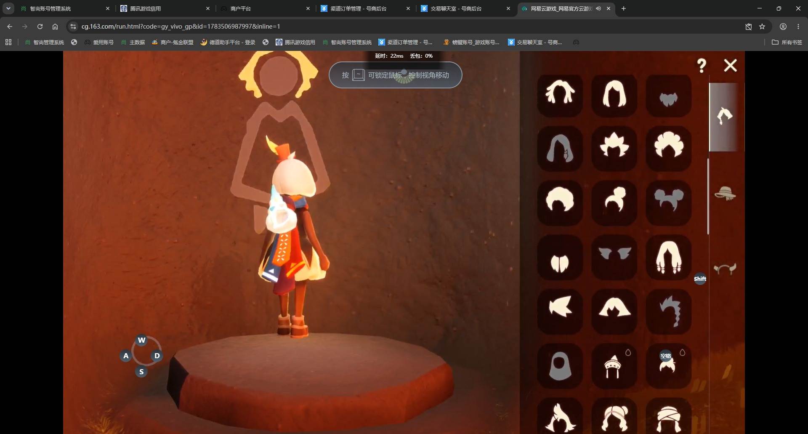Viewport: 808px width, 434px height.
Task: Switch to the 腾讯游戏信用 browser tab
Action: point(145,8)
